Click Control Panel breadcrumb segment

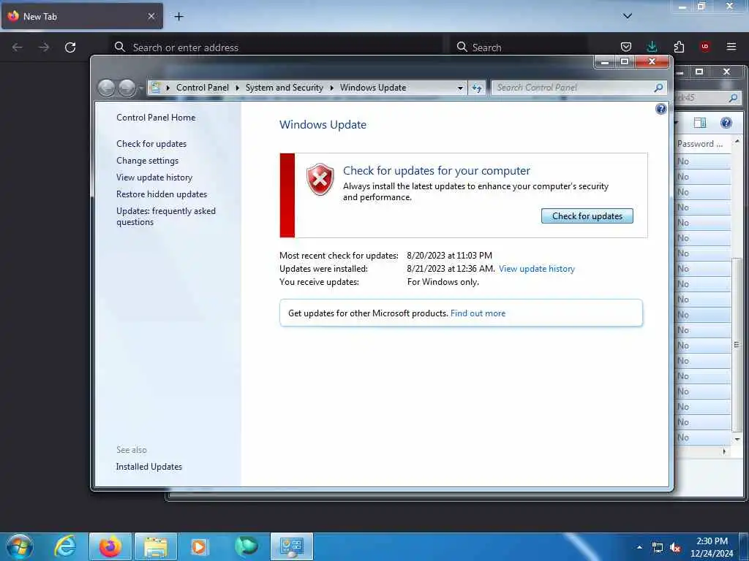pyautogui.click(x=203, y=88)
